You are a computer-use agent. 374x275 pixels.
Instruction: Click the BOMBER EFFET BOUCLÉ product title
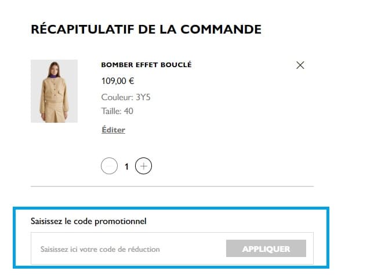146,65
